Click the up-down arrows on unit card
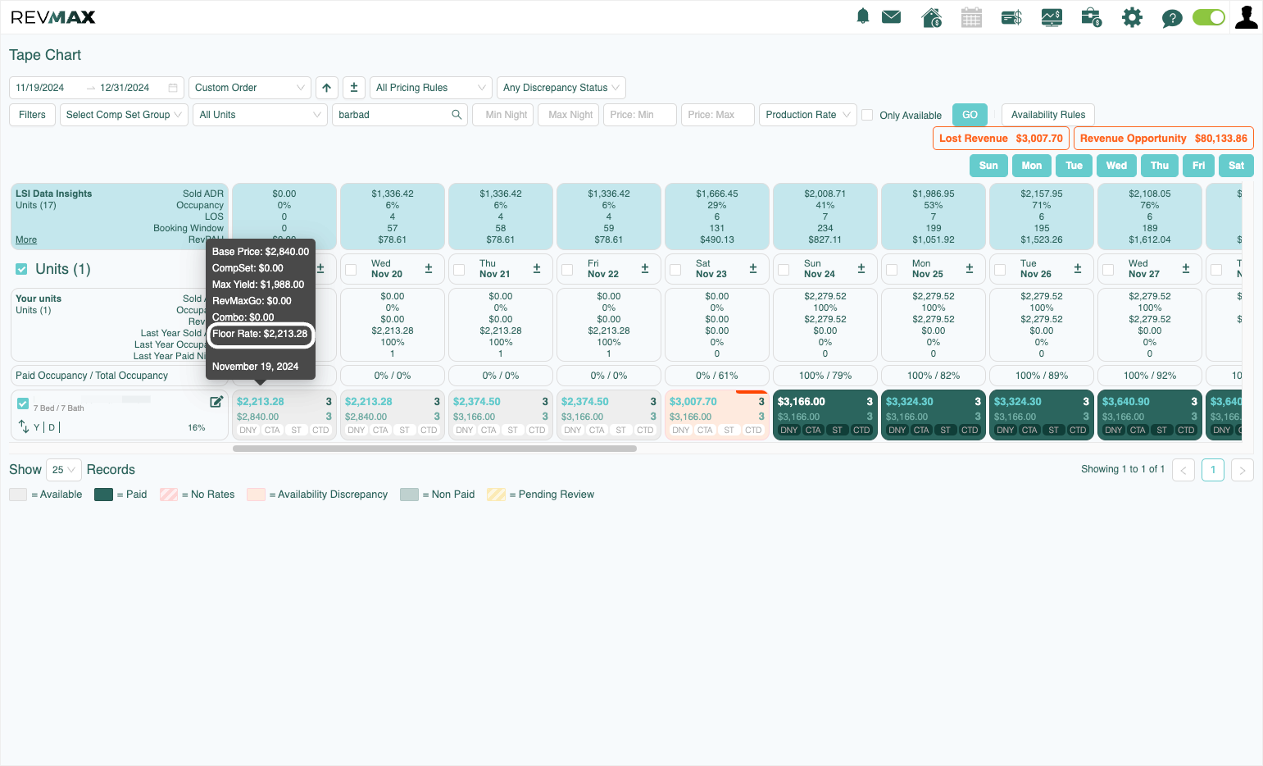The width and height of the screenshot is (1263, 766). click(x=23, y=426)
